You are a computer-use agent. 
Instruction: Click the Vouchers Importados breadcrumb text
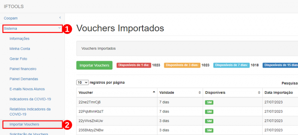98,48
